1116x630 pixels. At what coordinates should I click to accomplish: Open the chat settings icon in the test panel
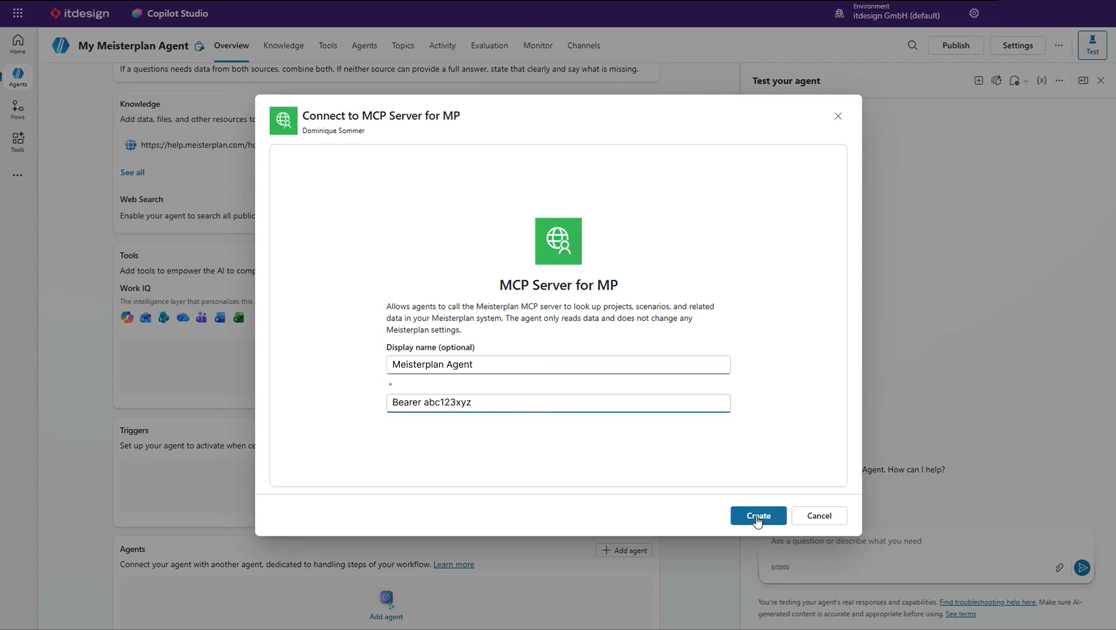[x=1015, y=81]
